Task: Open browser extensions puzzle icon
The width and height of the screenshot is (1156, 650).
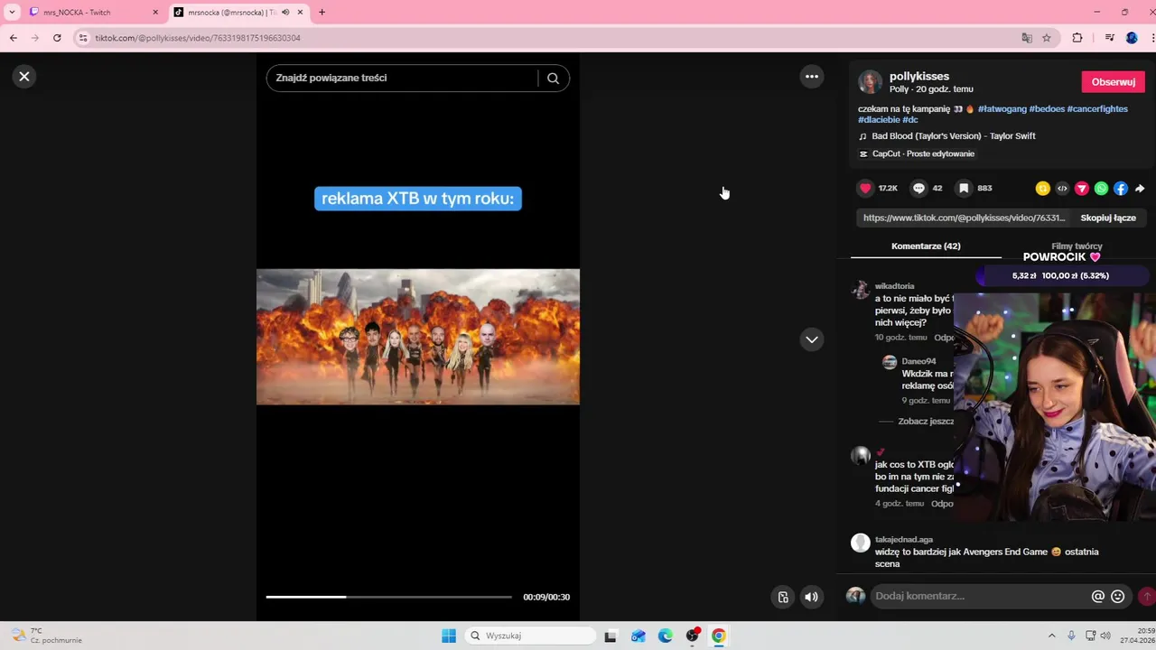Action: click(x=1077, y=38)
